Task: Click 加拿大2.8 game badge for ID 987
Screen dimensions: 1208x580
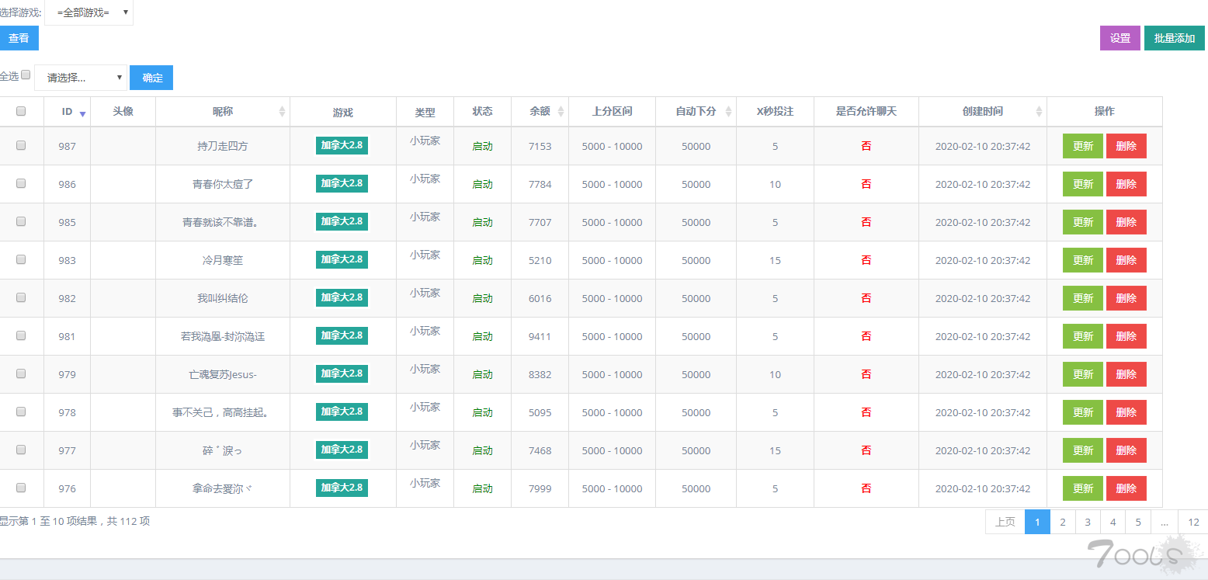Action: pyautogui.click(x=342, y=145)
